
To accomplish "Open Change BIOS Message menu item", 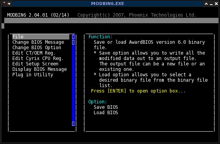I will coord(38,42).
